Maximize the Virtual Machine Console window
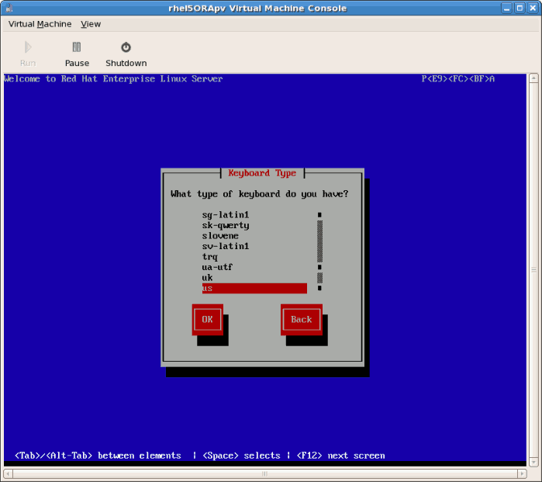 pos(520,8)
